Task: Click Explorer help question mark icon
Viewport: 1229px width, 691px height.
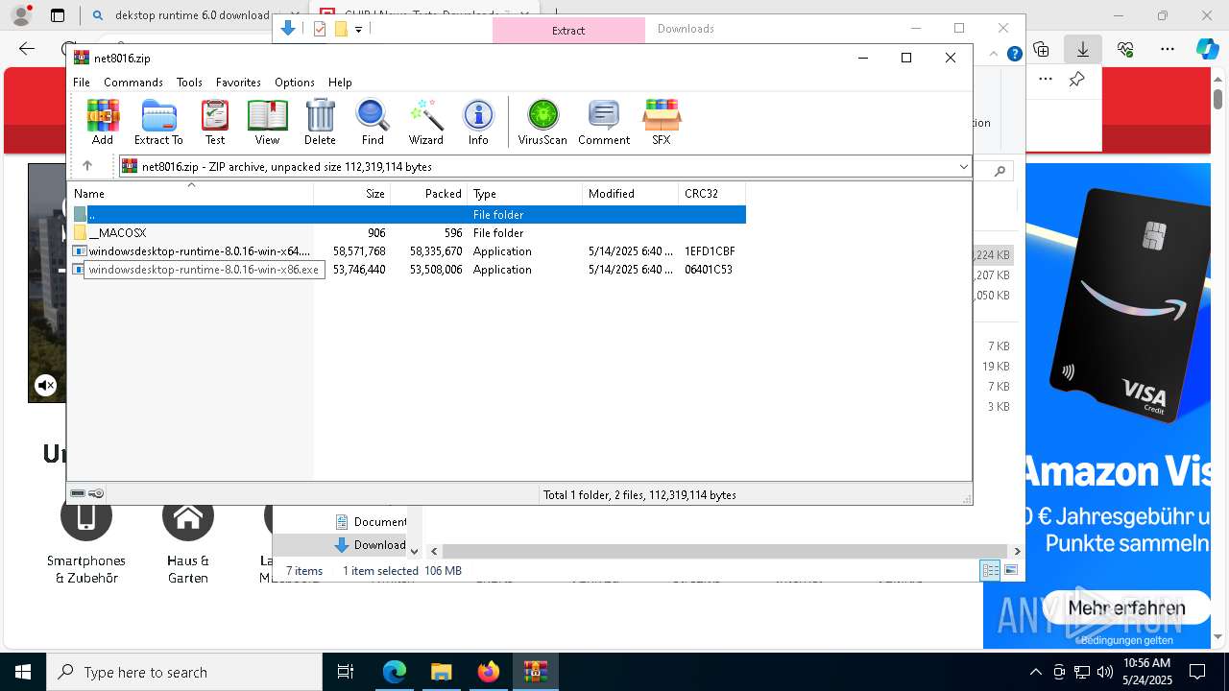Action: [x=1014, y=55]
